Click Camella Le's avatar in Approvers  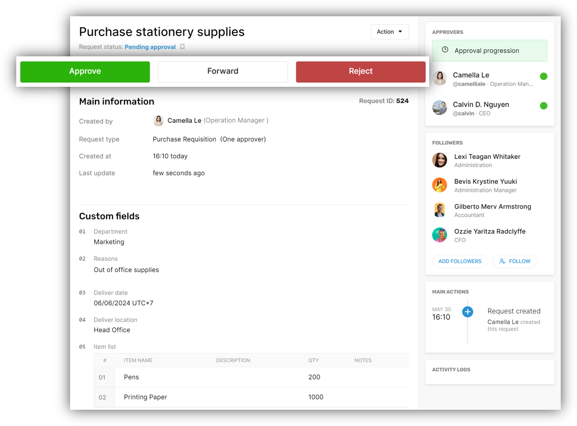[x=440, y=78]
